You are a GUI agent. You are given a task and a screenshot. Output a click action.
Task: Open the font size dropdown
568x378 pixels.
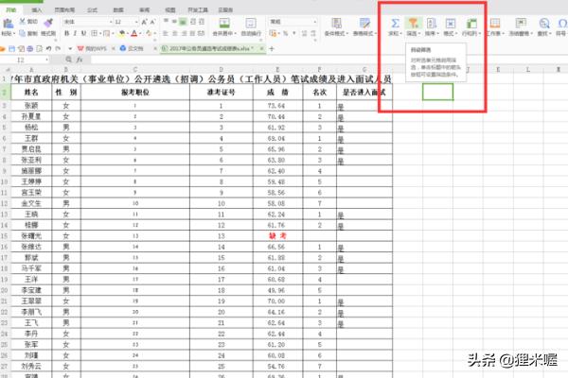[136, 22]
